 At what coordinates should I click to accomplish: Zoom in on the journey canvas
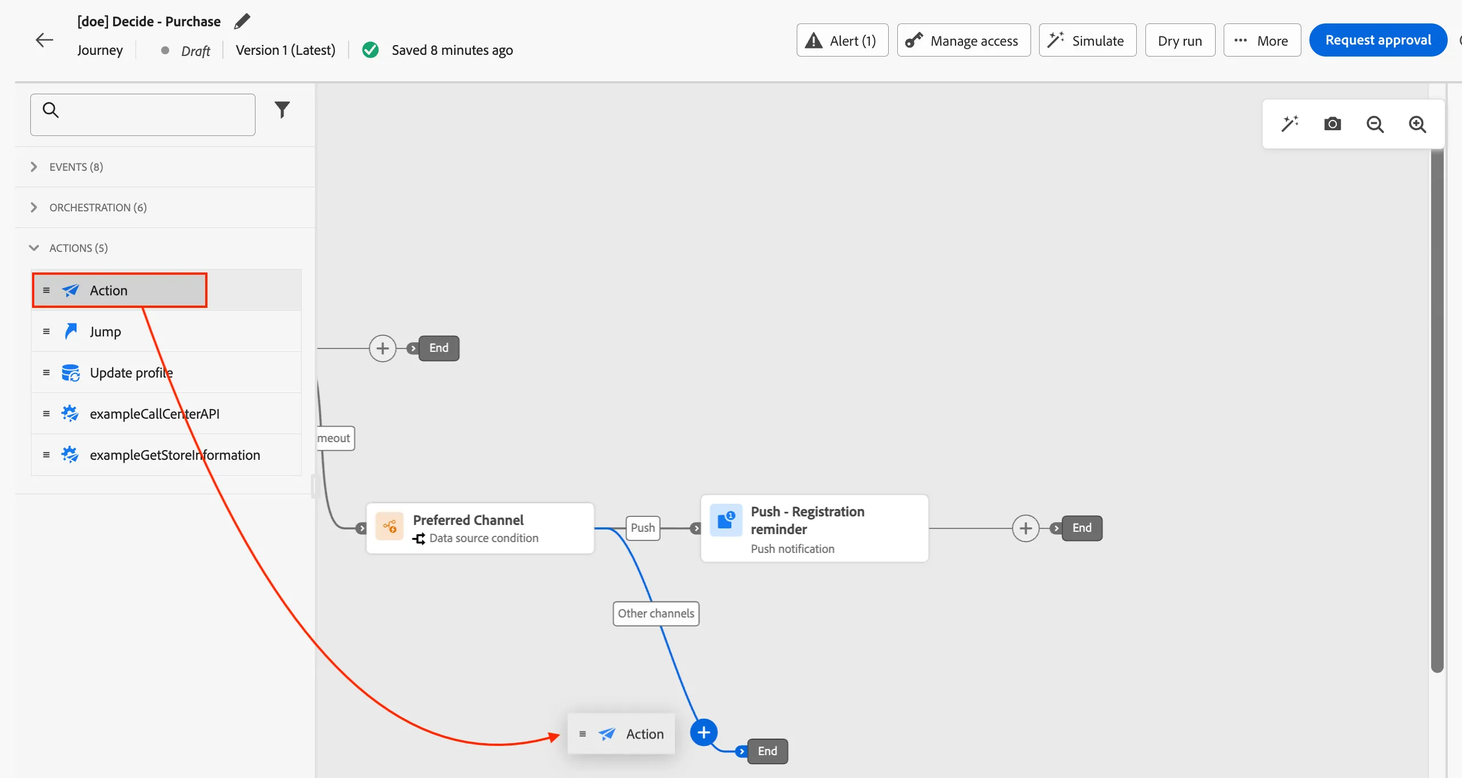point(1417,124)
